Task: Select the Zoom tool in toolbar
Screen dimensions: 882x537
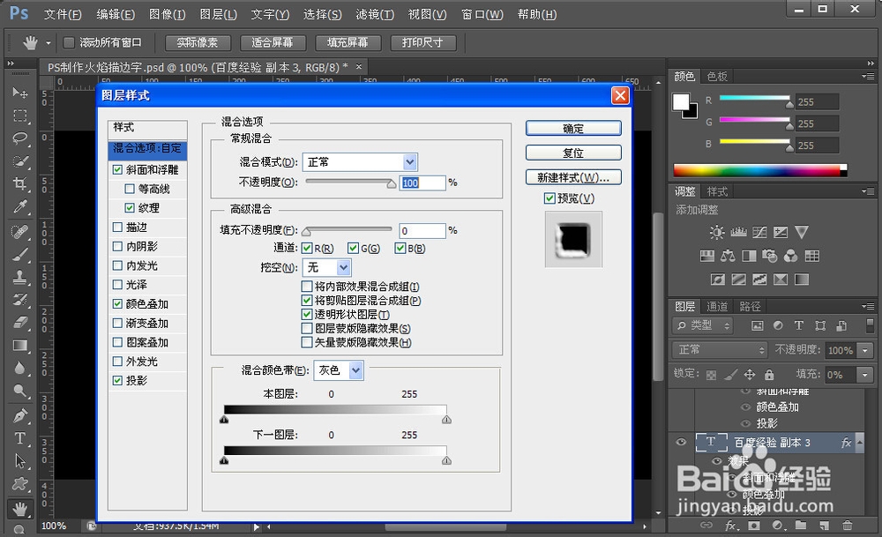Action: coord(20,392)
